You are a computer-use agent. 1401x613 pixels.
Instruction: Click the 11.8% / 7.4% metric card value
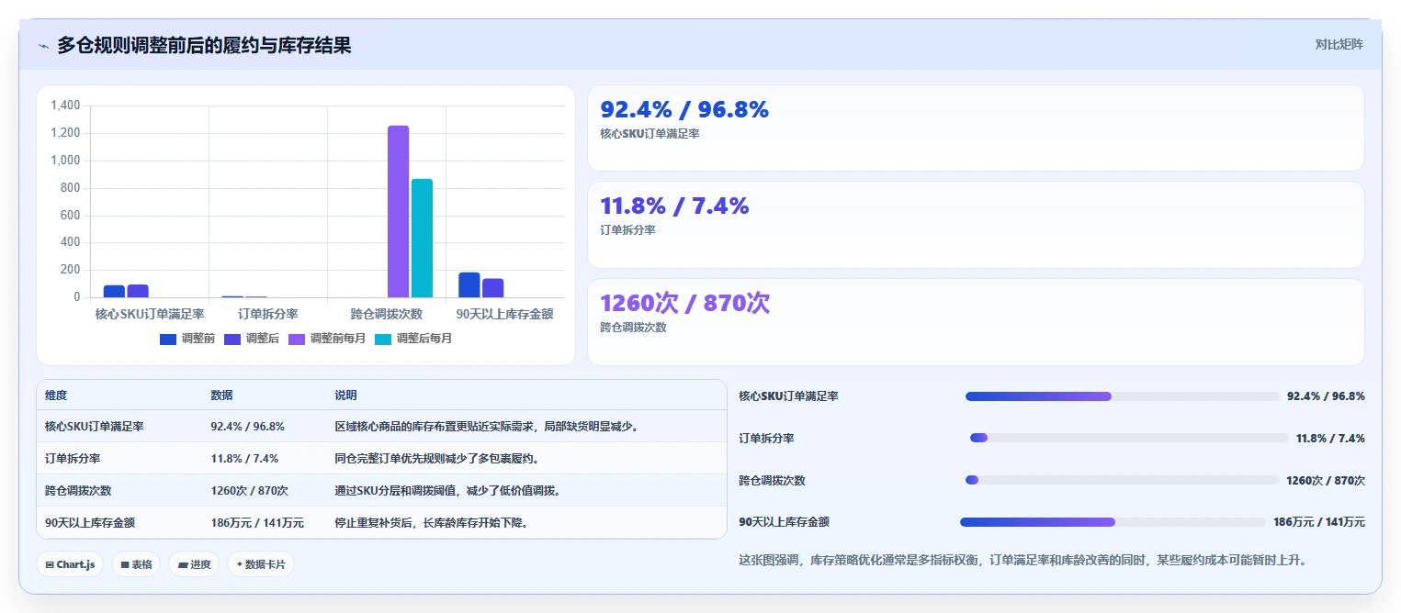coord(674,206)
